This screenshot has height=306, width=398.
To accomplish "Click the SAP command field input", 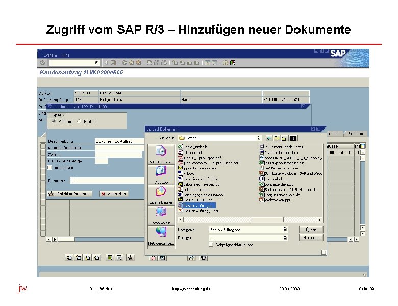I will [x=72, y=62].
